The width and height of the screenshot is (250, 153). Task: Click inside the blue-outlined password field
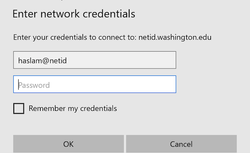pos(95,84)
